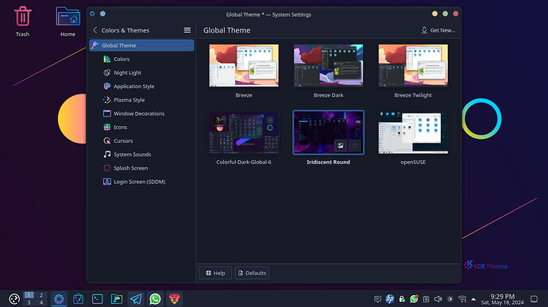Choose the Breeze theme thumbnail
This screenshot has height=307, width=548.
(x=244, y=65)
